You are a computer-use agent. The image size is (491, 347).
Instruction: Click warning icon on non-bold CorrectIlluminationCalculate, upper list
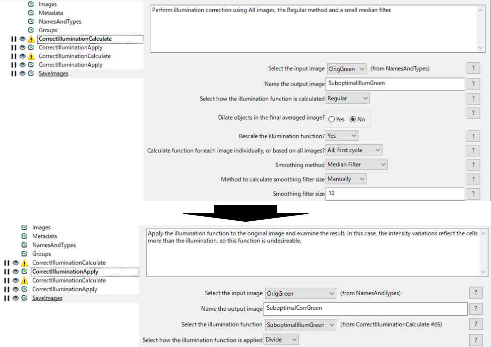pyautogui.click(x=31, y=56)
